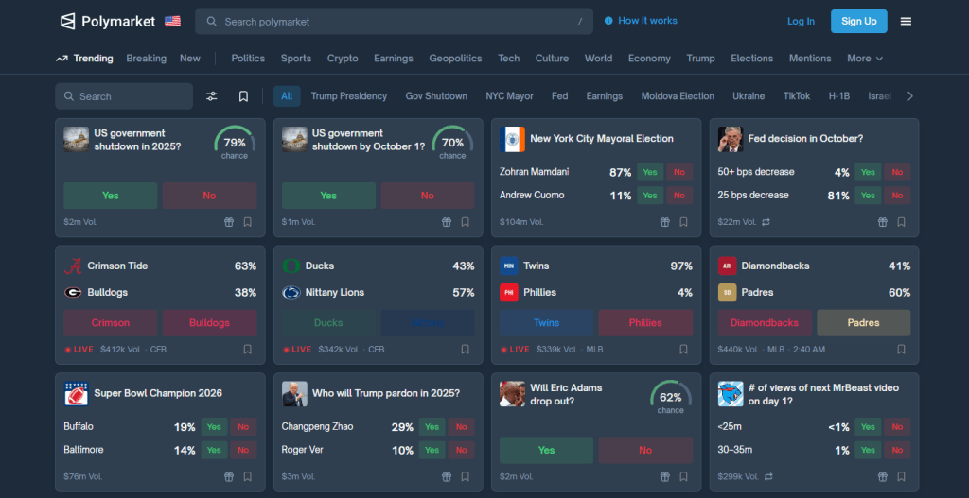
Task: Buy No on Eric Adams drop out
Action: coord(645,451)
